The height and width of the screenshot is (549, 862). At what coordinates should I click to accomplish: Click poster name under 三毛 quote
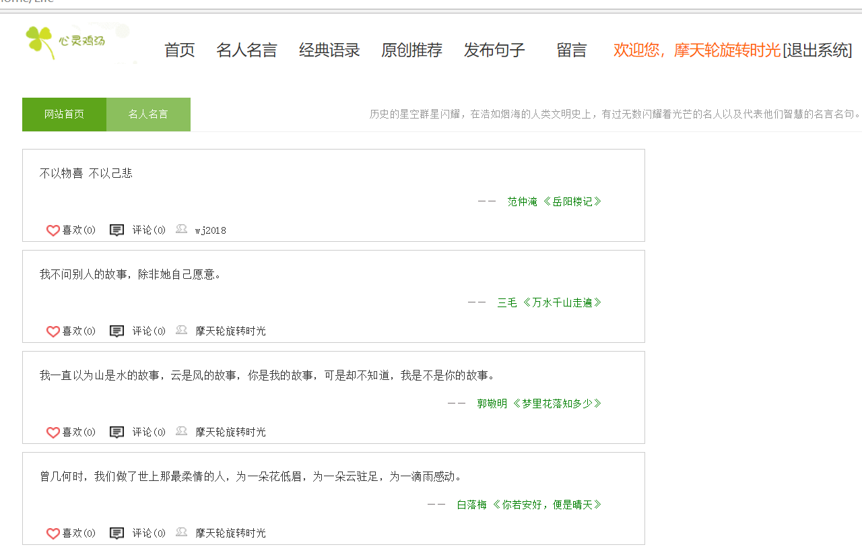[231, 331]
